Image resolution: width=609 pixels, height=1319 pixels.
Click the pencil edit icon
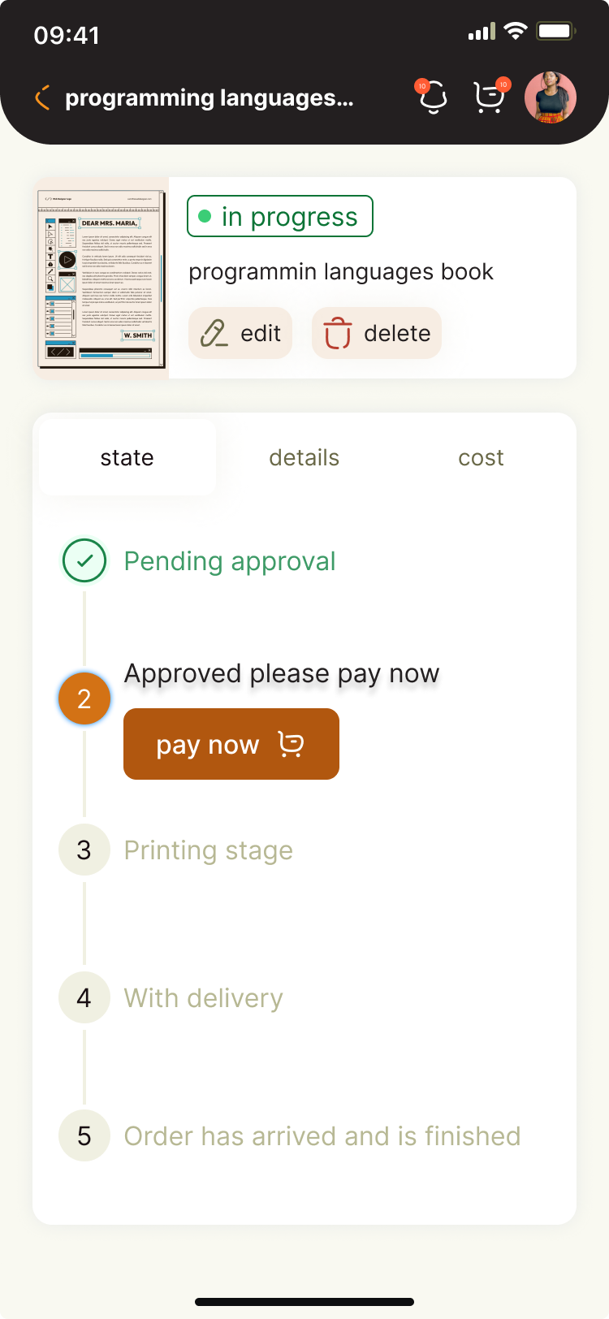point(214,333)
